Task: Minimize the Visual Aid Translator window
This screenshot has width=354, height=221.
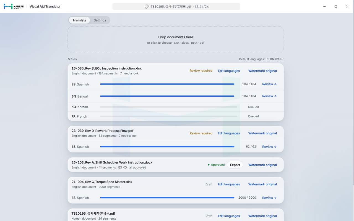Action: pos(324,7)
